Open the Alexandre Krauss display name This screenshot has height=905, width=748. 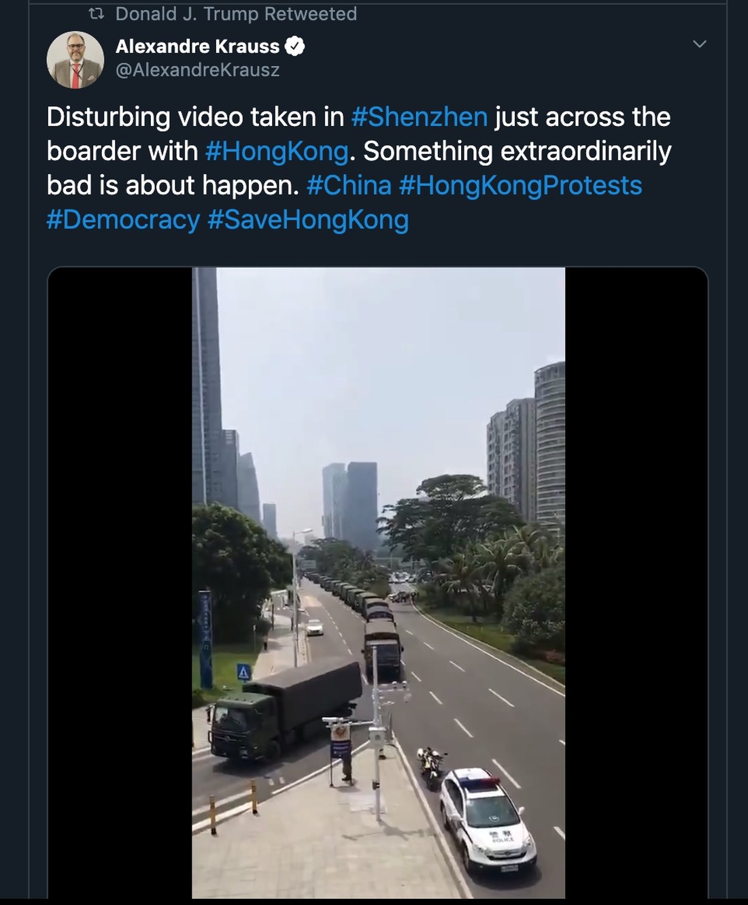click(197, 46)
